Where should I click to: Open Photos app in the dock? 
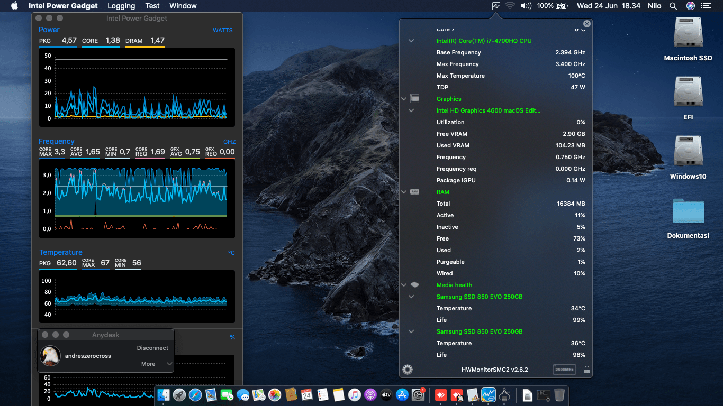point(275,394)
